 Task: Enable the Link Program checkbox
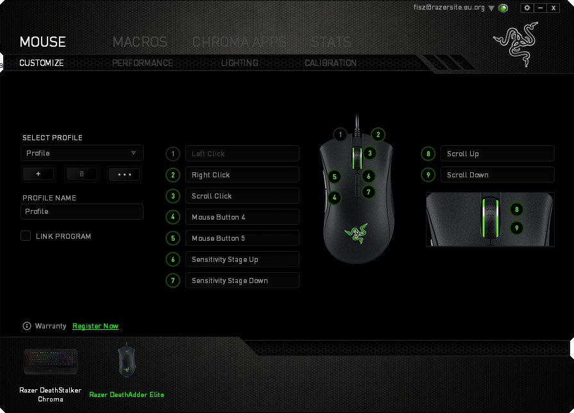click(26, 236)
